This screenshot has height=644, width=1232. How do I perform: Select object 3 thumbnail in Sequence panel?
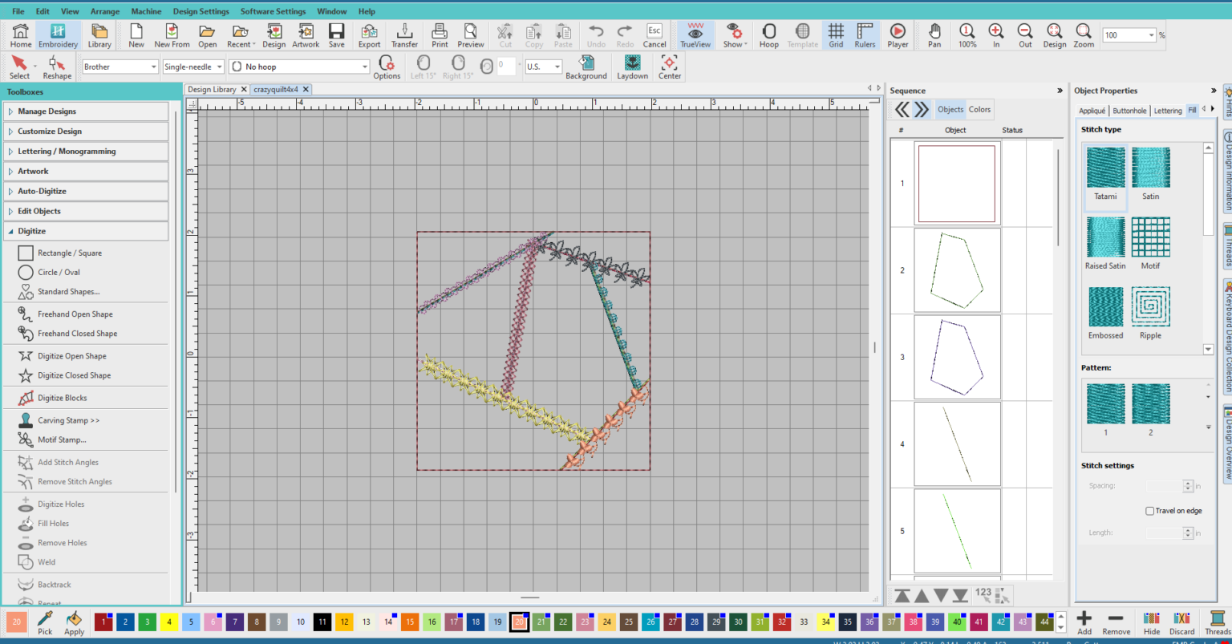(957, 357)
